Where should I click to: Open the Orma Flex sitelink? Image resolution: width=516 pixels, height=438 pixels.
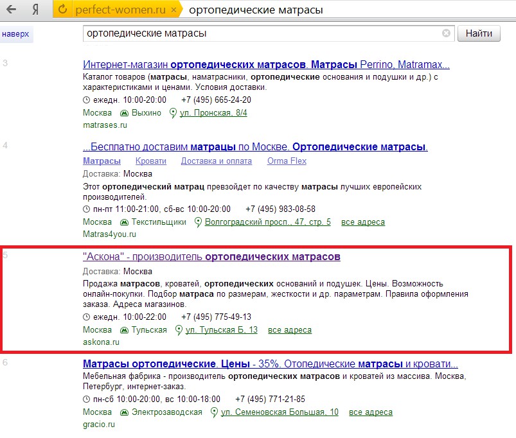click(x=287, y=161)
